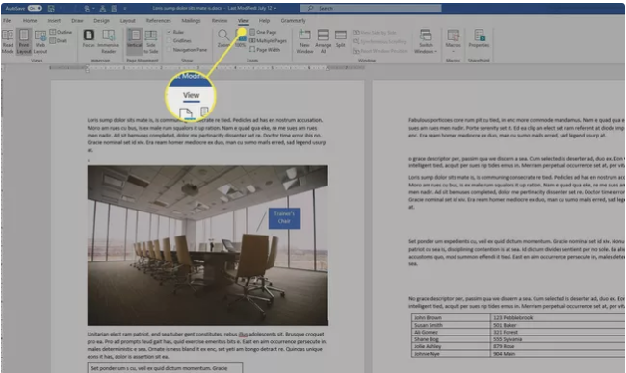Toggle the Ruler checkbox
Viewport: 626px width, 373px height.
(x=175, y=32)
